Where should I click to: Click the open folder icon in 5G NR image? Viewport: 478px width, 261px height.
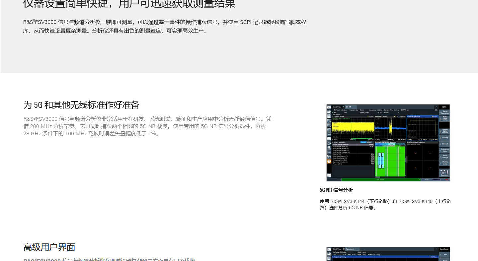tap(329, 112)
